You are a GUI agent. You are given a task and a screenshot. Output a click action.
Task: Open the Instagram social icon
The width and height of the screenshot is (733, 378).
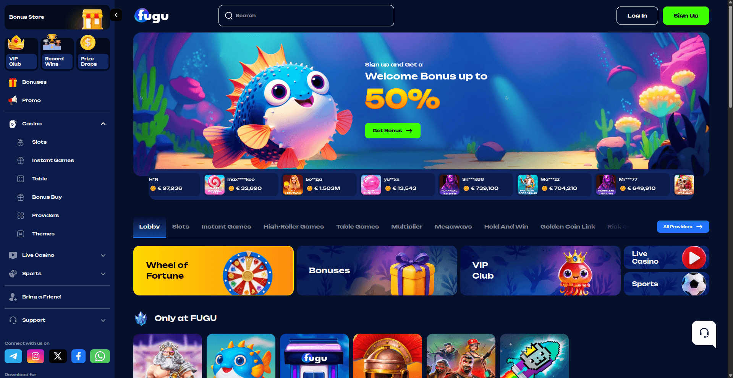pyautogui.click(x=36, y=356)
